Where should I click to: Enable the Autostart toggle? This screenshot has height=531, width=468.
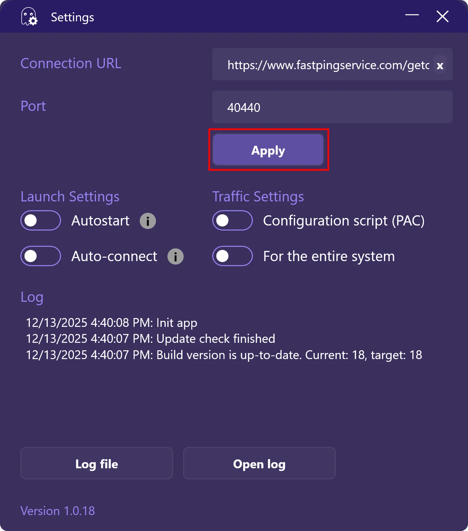(x=41, y=221)
